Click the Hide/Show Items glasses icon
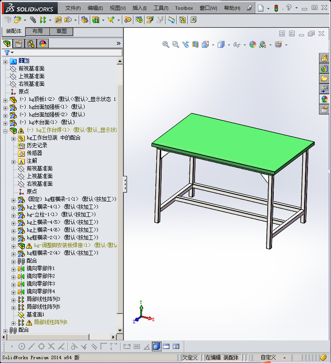 pos(236,44)
